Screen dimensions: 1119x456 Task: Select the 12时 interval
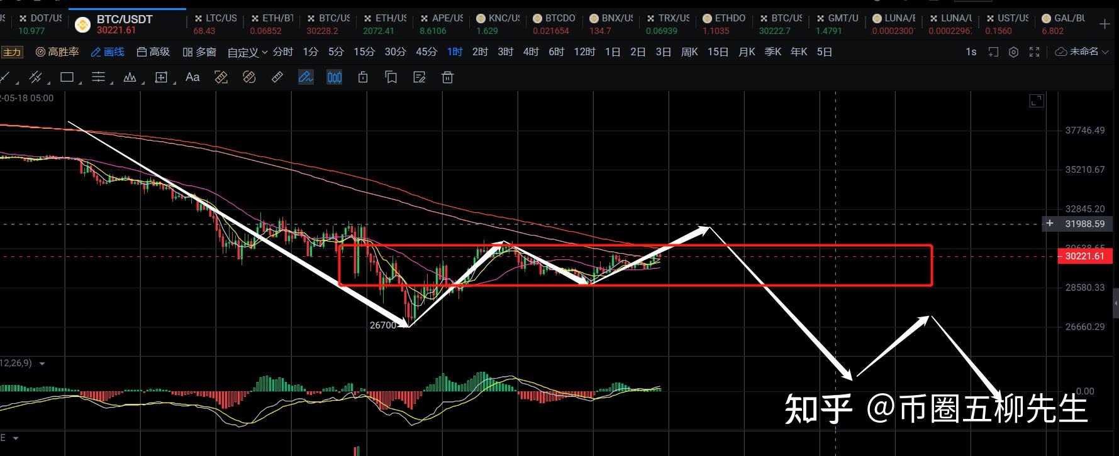tap(584, 52)
